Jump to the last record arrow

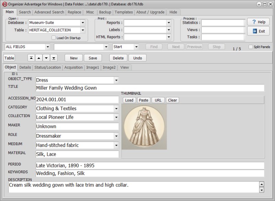point(54,58)
